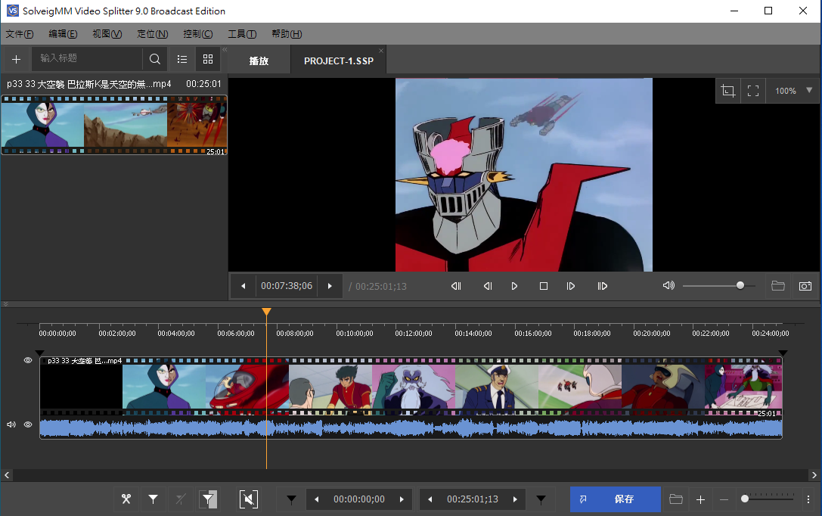Screen dimensions: 822x516
Task: Click the invert fragments icon
Action: click(x=208, y=499)
